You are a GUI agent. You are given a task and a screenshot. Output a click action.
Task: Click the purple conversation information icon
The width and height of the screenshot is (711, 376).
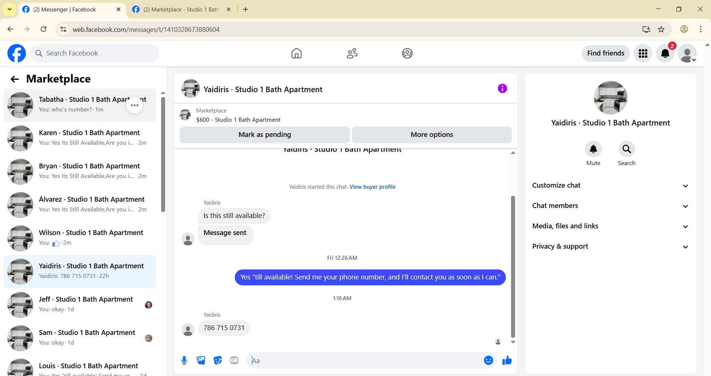(502, 88)
